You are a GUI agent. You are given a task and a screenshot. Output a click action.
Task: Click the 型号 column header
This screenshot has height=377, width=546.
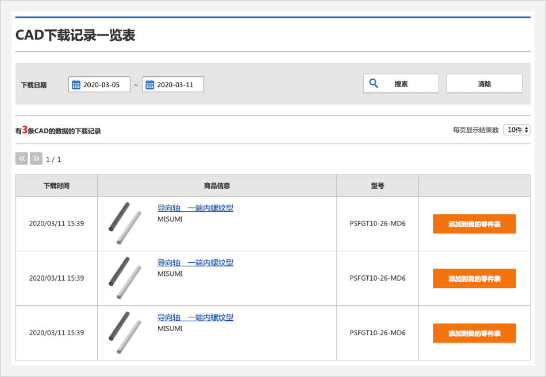click(x=378, y=186)
